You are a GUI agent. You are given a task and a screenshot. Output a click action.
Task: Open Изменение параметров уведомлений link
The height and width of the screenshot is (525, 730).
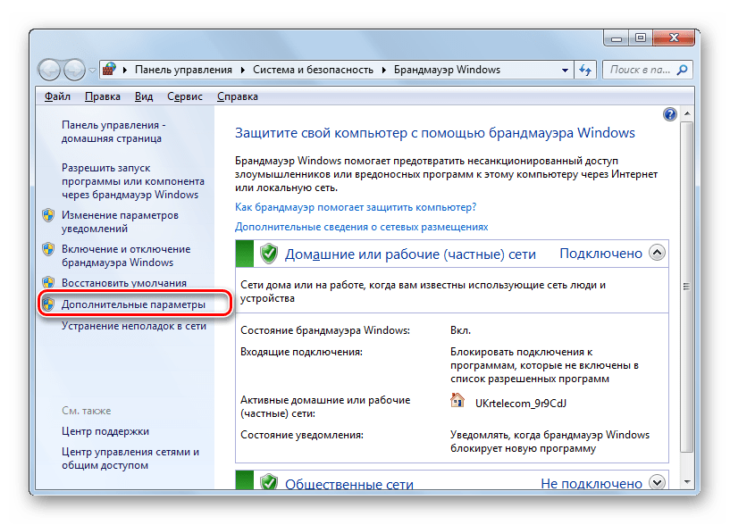[120, 221]
